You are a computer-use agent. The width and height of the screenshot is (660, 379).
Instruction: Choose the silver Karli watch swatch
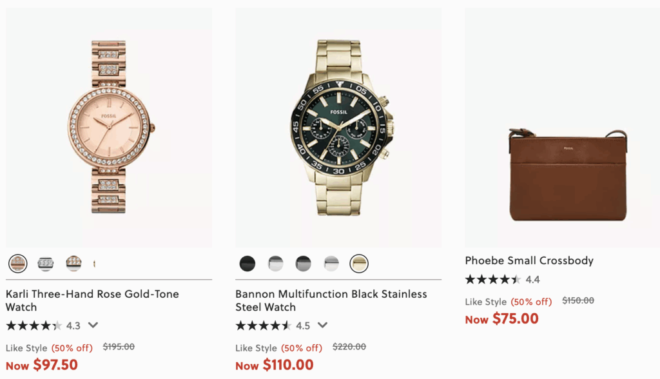click(x=46, y=263)
